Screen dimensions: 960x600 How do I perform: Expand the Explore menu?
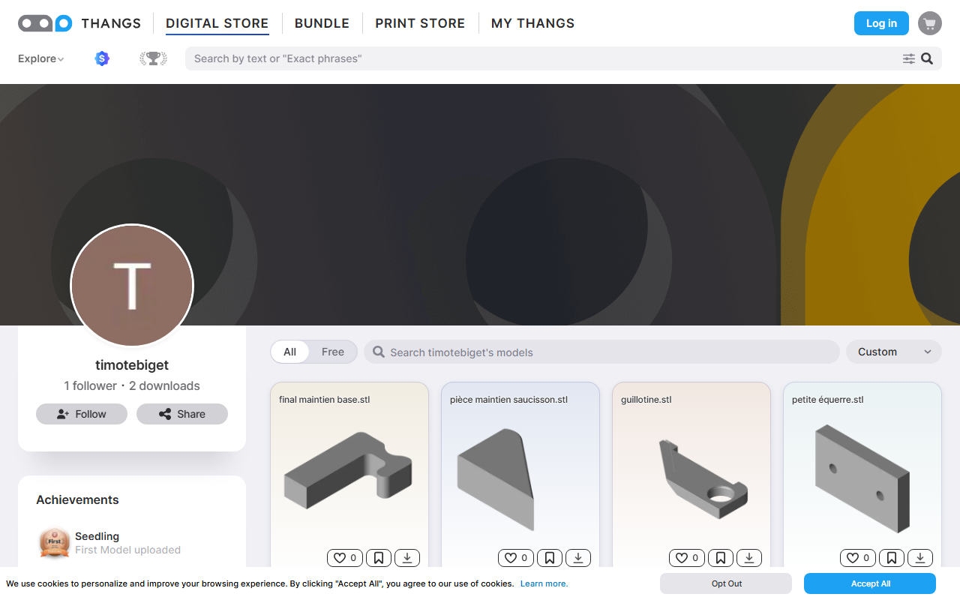click(41, 58)
